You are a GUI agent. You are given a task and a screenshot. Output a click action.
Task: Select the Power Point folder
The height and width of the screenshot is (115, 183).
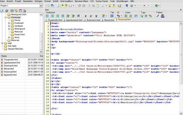click(x=20, y=35)
